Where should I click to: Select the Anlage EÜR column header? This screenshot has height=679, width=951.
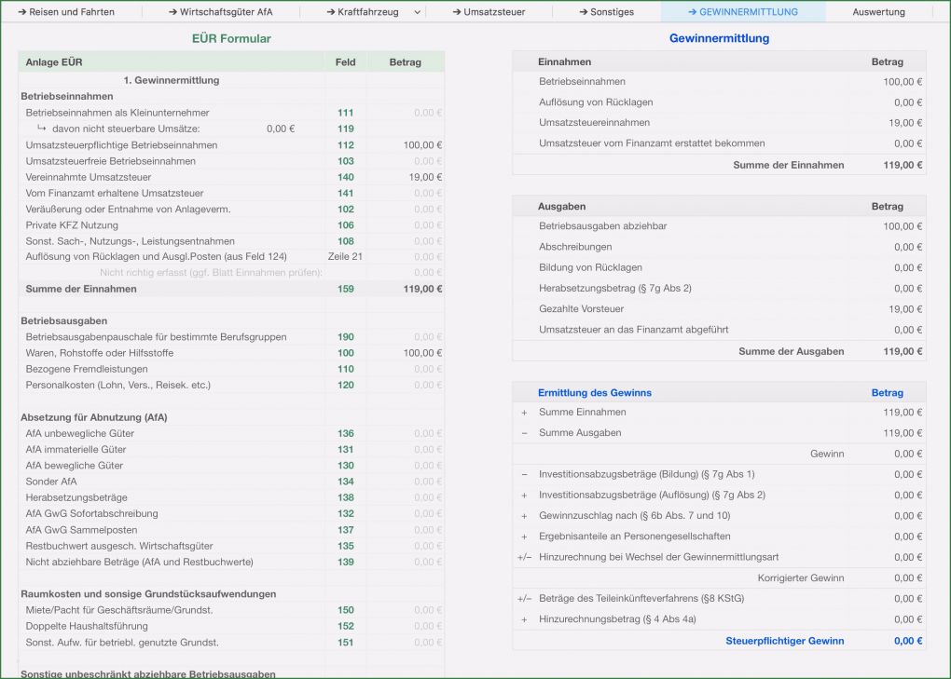tap(54, 62)
